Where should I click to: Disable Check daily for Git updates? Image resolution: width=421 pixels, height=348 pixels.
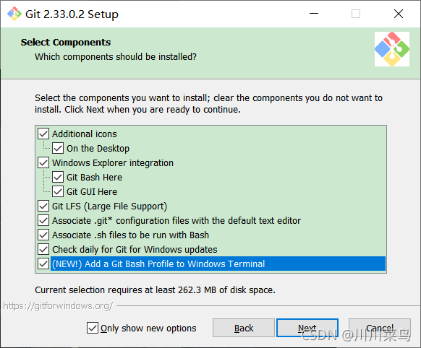[x=43, y=249]
